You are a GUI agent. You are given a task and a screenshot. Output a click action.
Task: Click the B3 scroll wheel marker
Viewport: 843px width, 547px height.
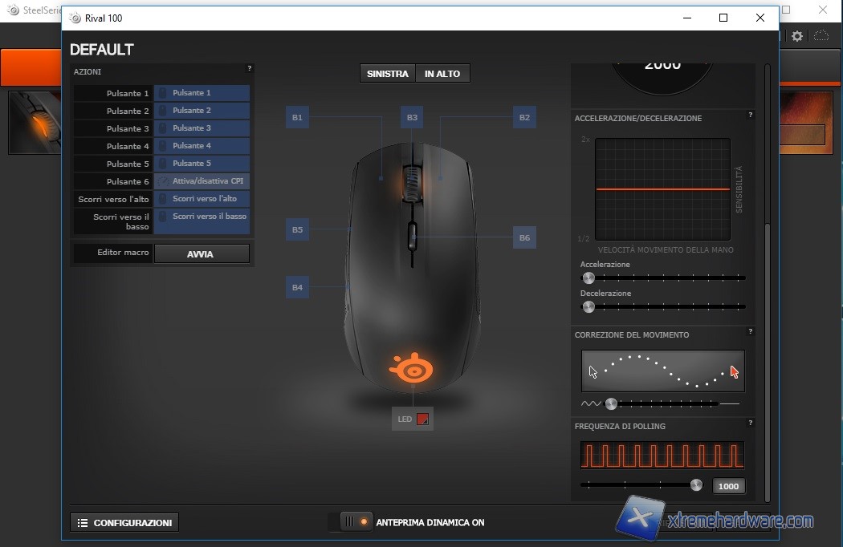click(412, 118)
